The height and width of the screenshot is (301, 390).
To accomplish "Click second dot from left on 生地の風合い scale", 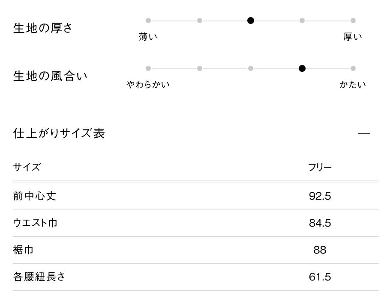I will click(200, 68).
